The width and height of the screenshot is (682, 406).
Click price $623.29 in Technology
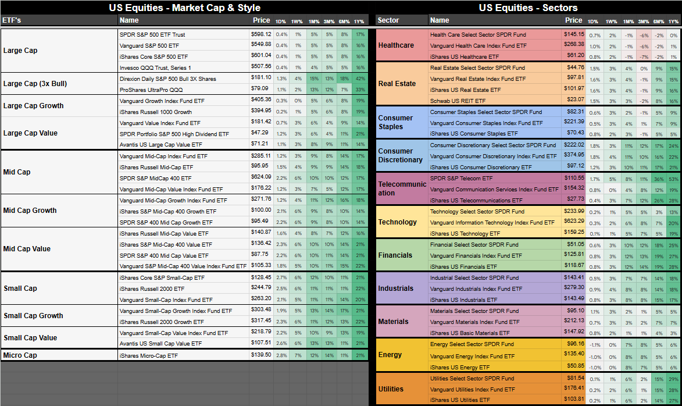pyautogui.click(x=574, y=221)
